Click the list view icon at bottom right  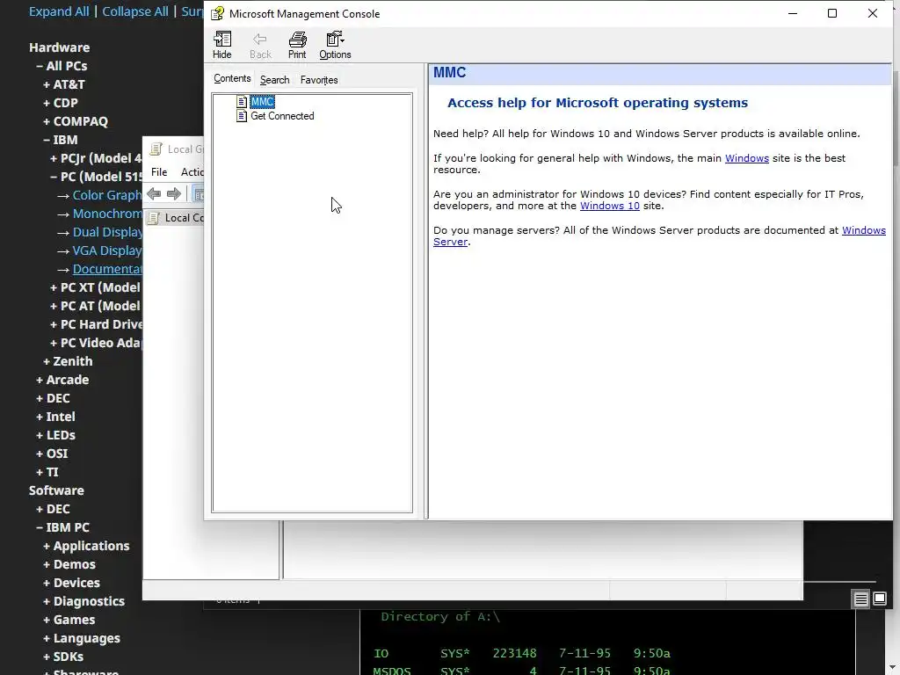tap(860, 599)
